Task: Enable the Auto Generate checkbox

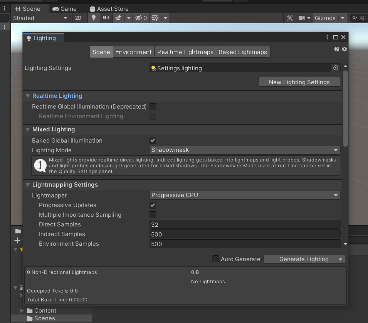Action: click(x=215, y=259)
